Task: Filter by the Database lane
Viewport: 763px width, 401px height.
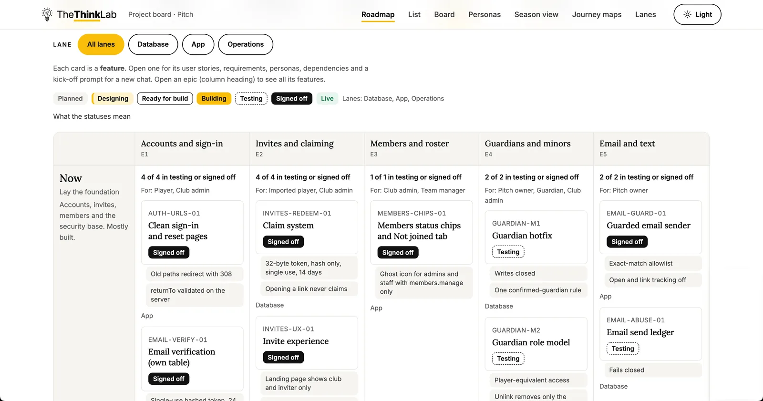Action: (x=153, y=44)
